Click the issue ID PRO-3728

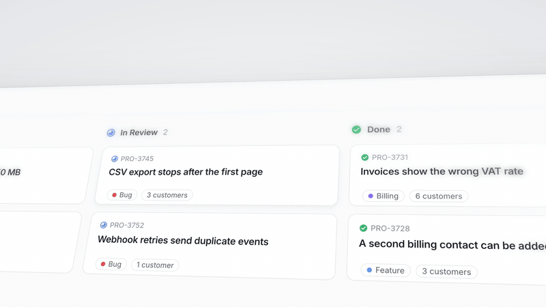(390, 229)
